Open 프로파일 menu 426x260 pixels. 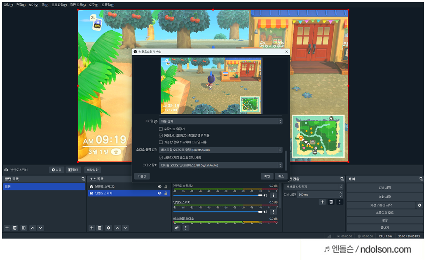(x=59, y=5)
